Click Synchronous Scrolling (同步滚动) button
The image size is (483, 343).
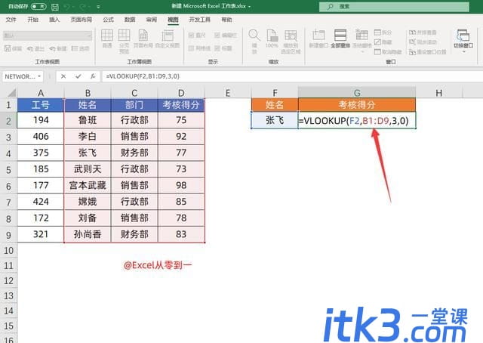click(x=423, y=42)
